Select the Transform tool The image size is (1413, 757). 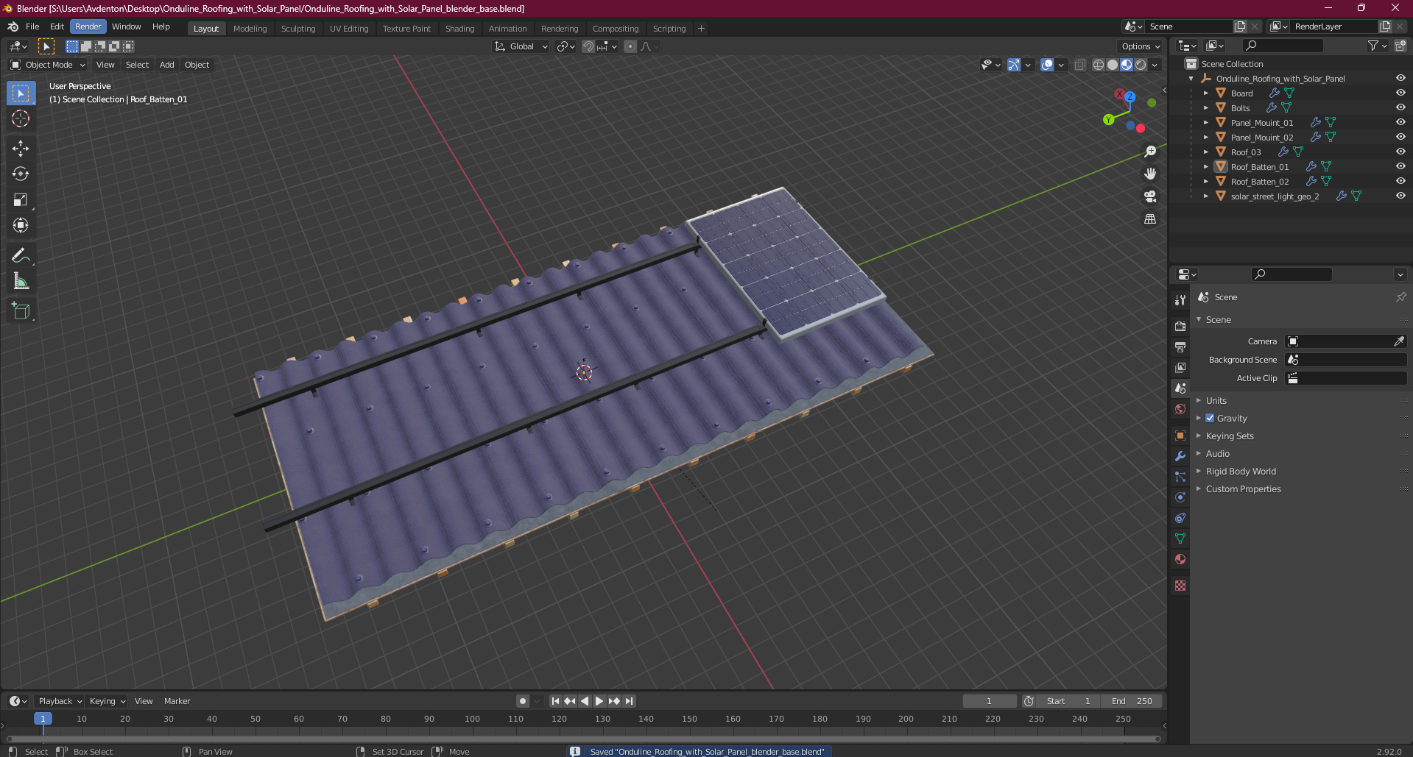tap(21, 225)
